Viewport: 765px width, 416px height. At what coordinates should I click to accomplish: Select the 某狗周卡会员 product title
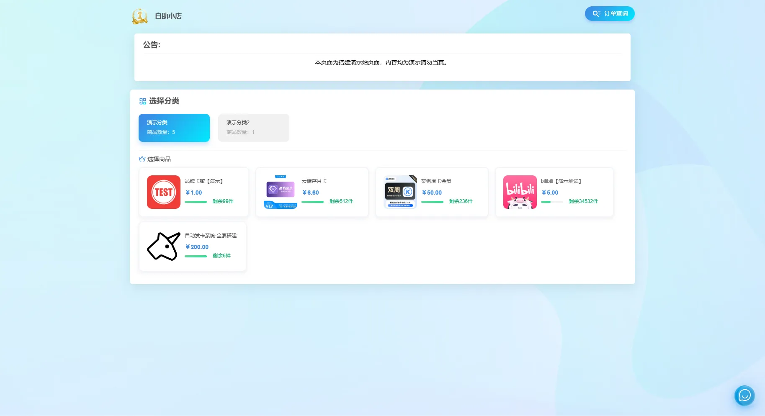[436, 181]
